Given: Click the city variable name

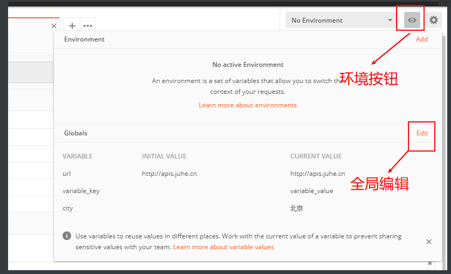Looking at the screenshot, I should pos(67,208).
